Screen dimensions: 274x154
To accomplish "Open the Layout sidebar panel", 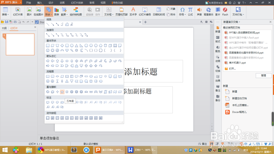I will pyautogui.click(x=218, y=39).
